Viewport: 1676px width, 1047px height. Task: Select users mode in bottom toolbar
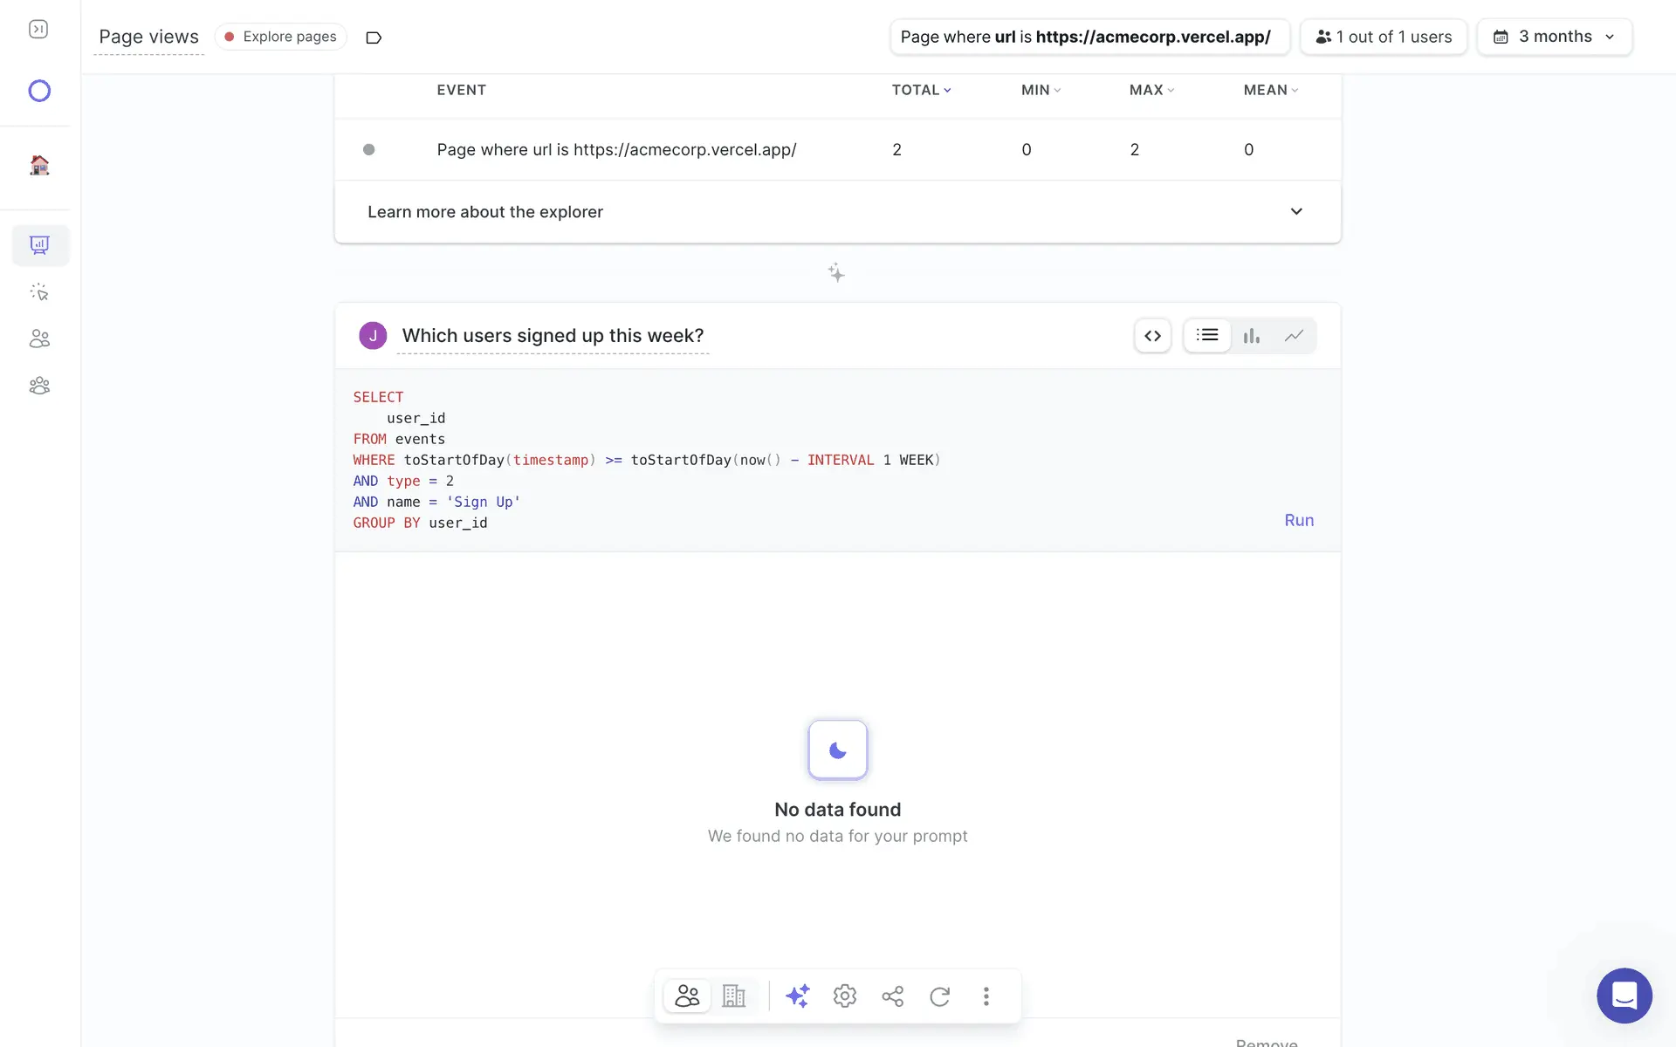pos(687,996)
